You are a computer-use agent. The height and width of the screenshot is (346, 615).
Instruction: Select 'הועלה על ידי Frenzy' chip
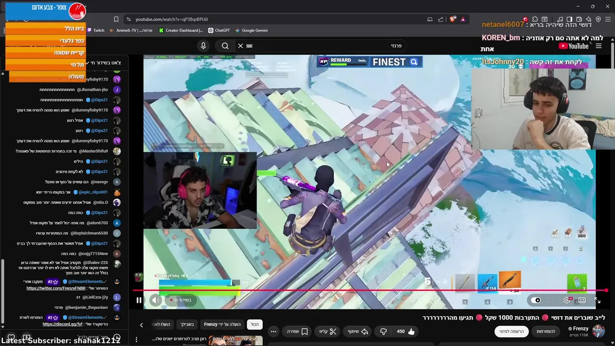222,324
